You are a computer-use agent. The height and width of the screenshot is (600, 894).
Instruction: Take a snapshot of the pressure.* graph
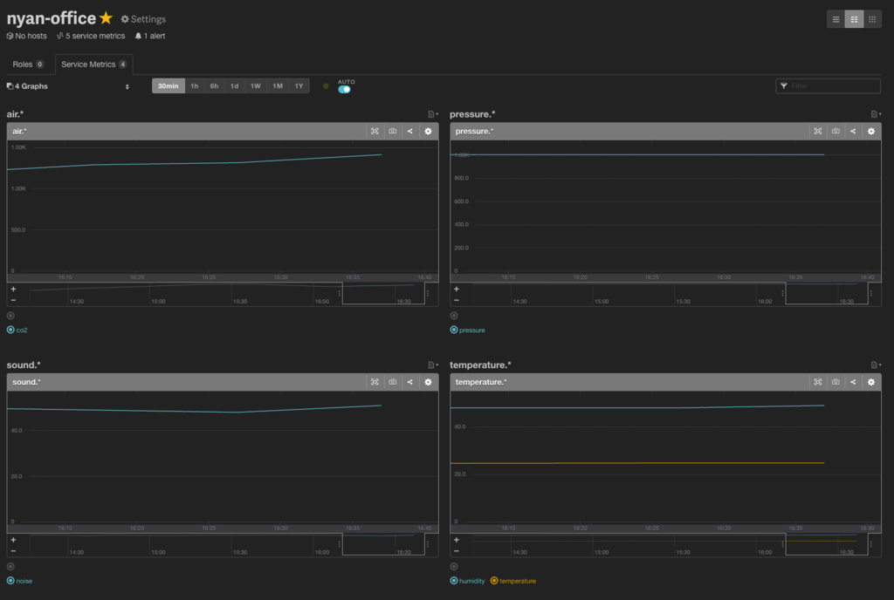(x=836, y=132)
